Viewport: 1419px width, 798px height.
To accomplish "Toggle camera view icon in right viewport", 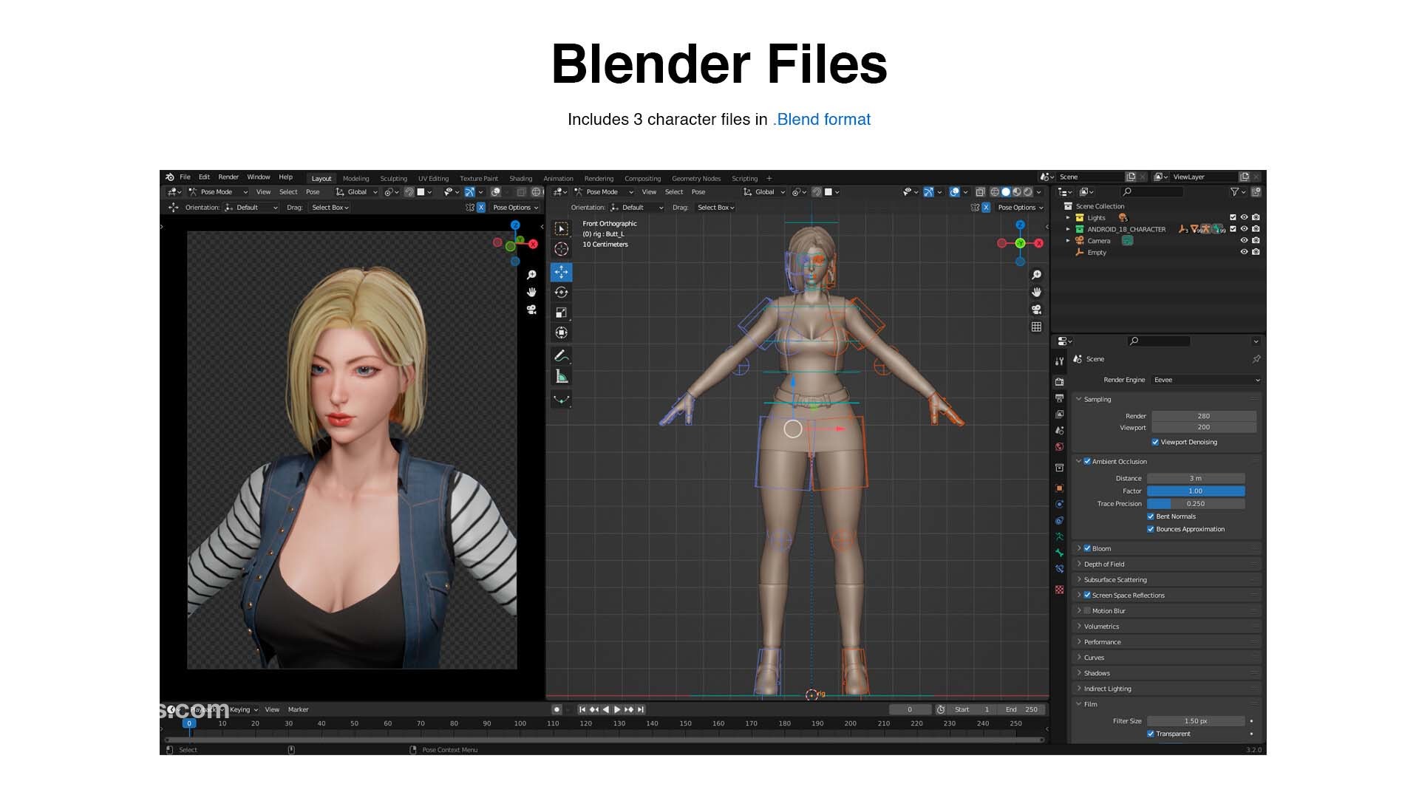I will (1036, 310).
